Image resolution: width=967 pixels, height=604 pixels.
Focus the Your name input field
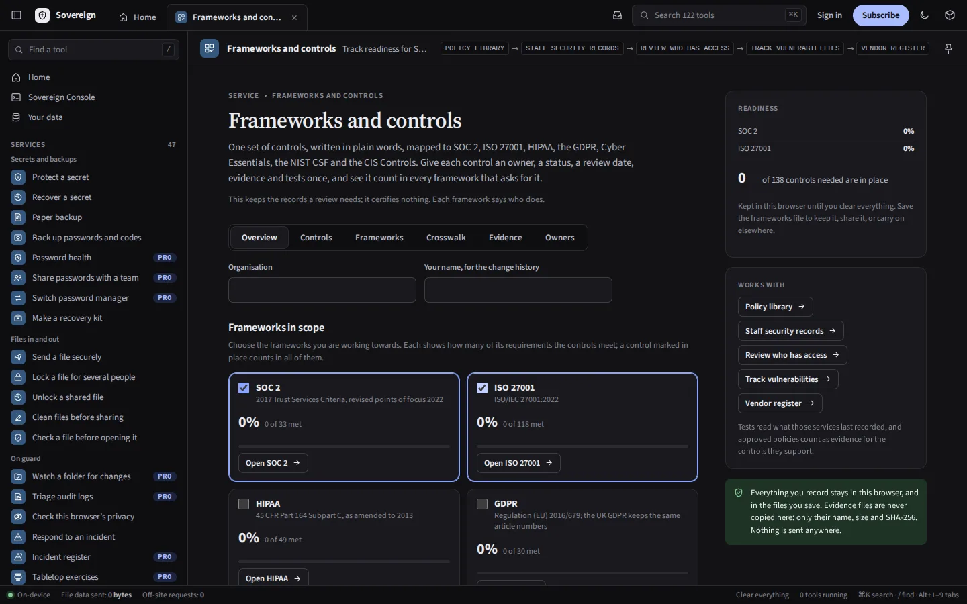518,290
